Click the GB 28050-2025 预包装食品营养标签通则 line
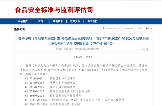This screenshot has height=106, width=162. click(x=53, y=96)
